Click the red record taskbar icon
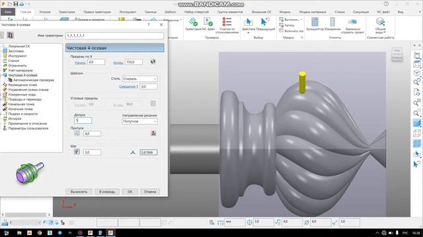 [80, 232]
